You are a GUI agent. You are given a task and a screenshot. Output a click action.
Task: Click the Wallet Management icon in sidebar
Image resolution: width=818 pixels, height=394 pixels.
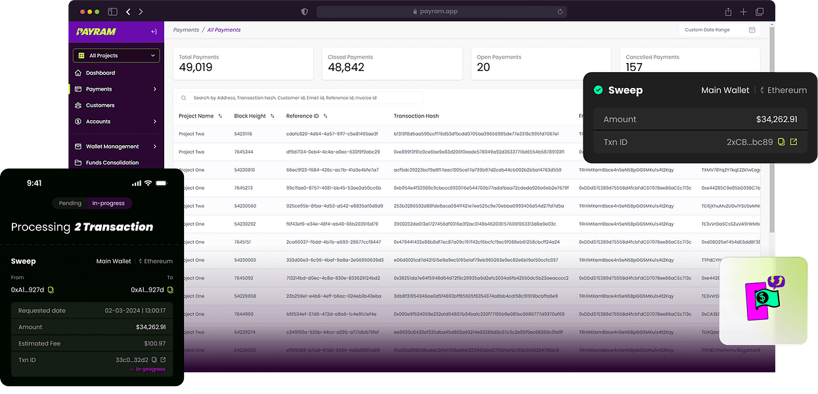click(x=79, y=146)
